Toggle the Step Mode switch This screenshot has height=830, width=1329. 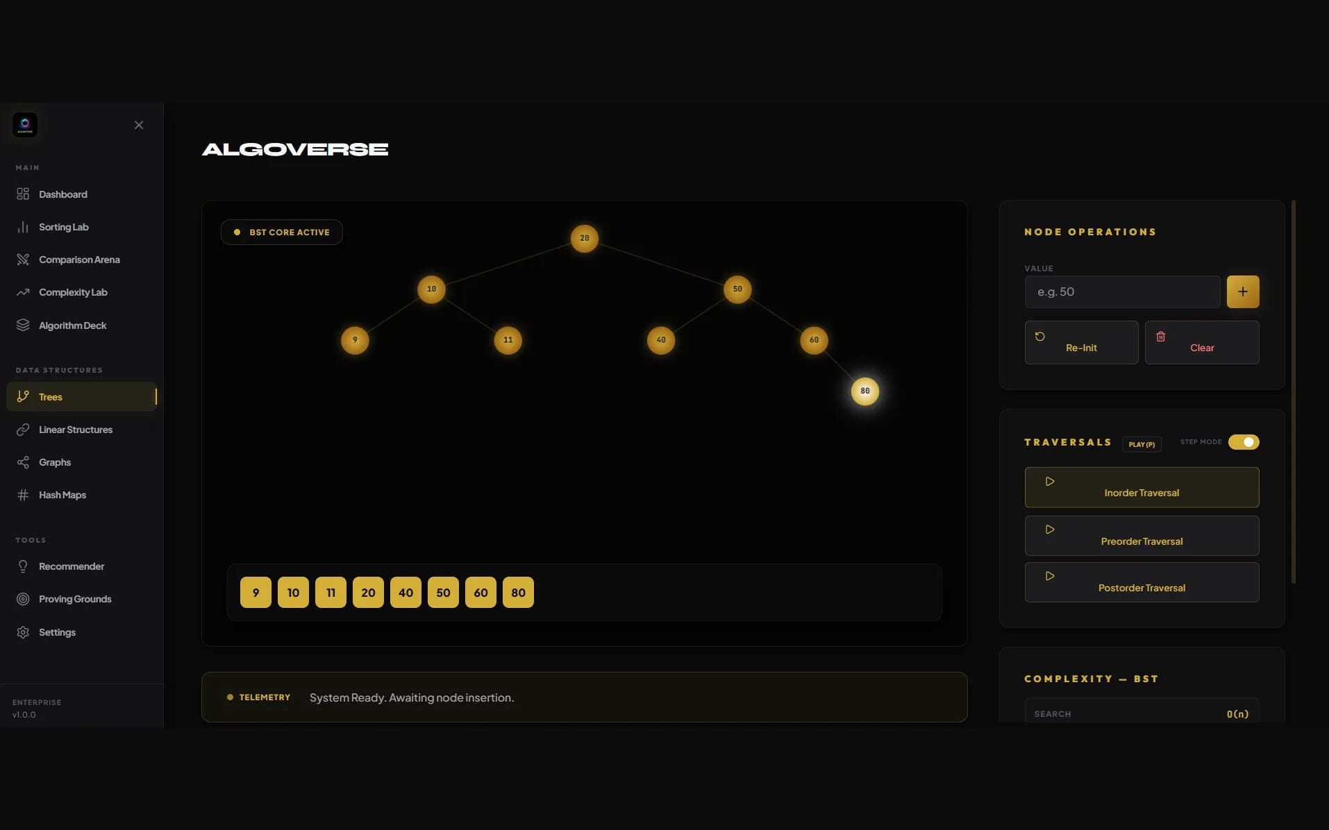pos(1244,442)
